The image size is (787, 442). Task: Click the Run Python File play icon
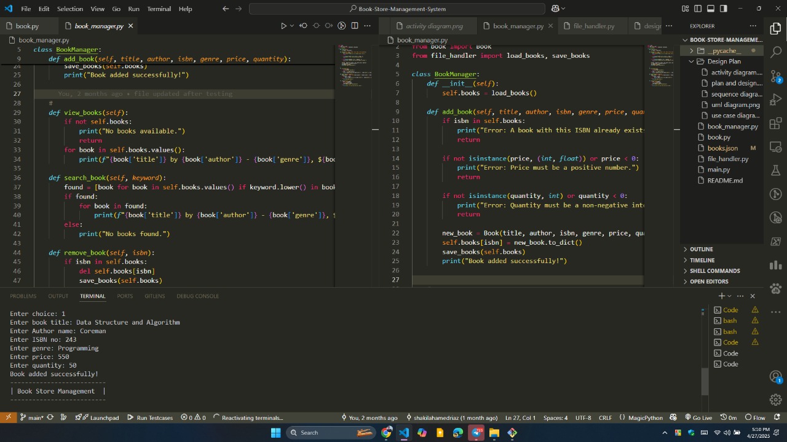pyautogui.click(x=283, y=26)
